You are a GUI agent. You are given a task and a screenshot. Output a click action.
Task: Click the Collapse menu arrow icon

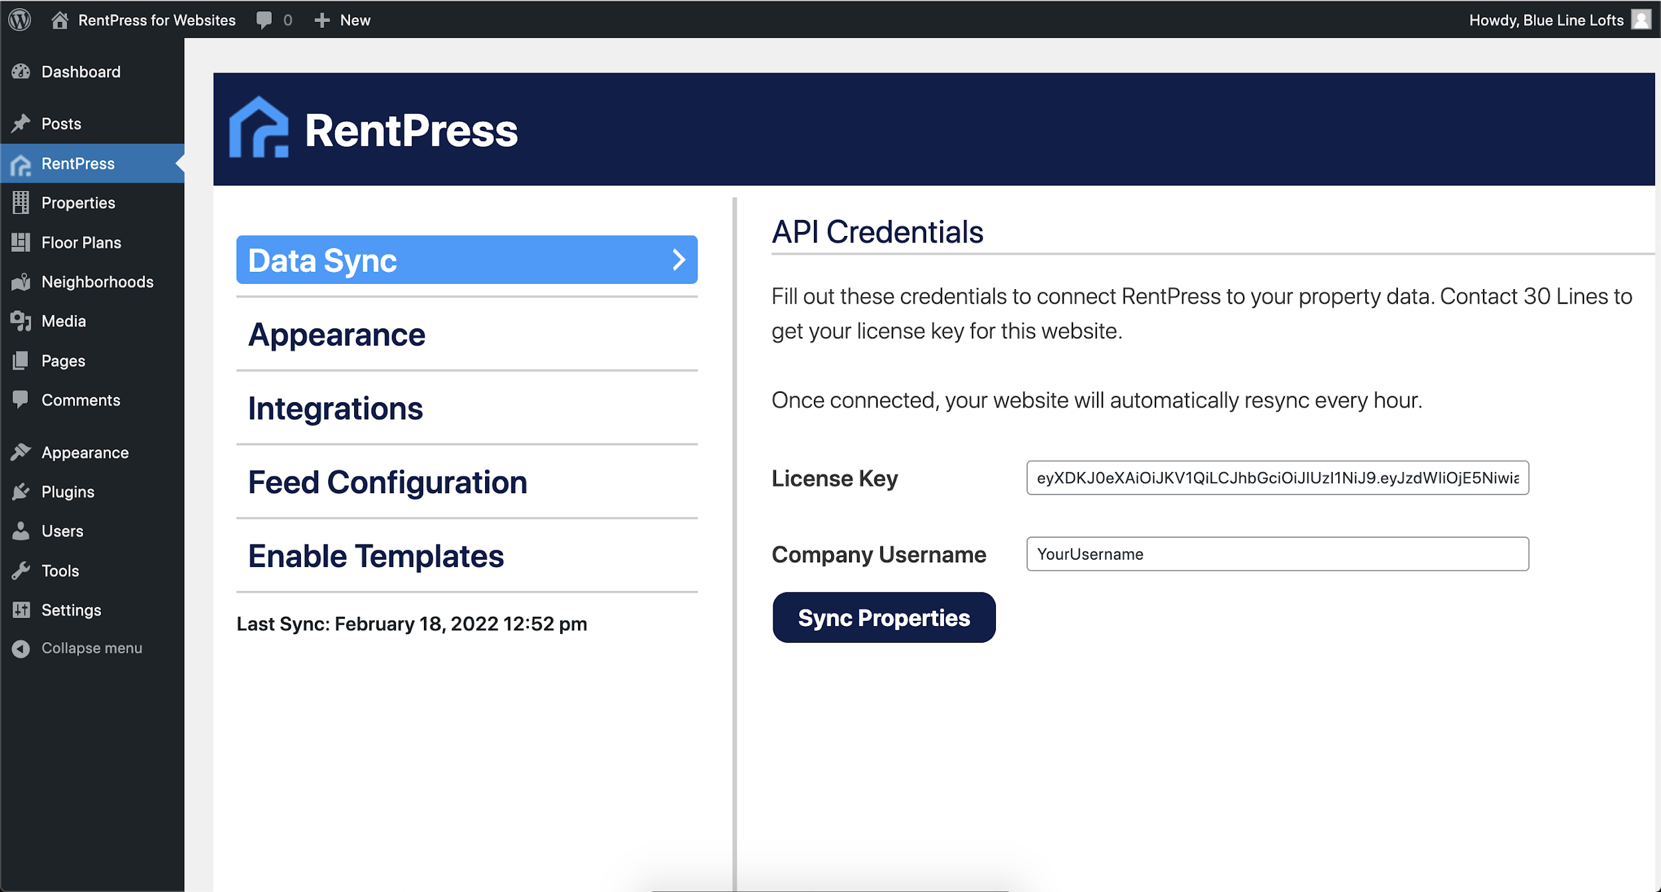21,649
